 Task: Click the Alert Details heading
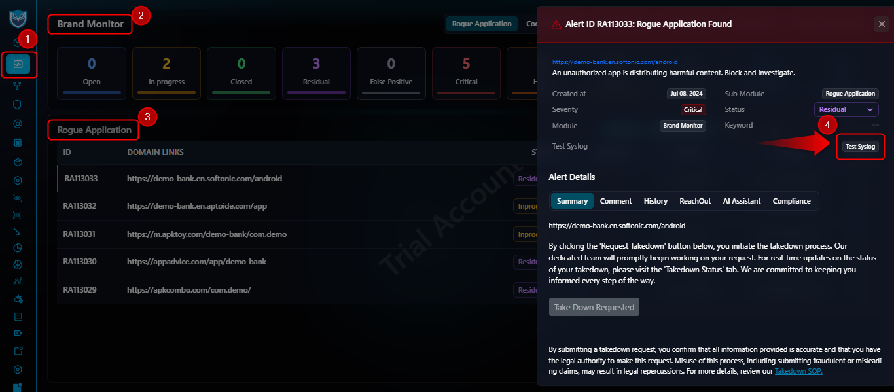[572, 177]
